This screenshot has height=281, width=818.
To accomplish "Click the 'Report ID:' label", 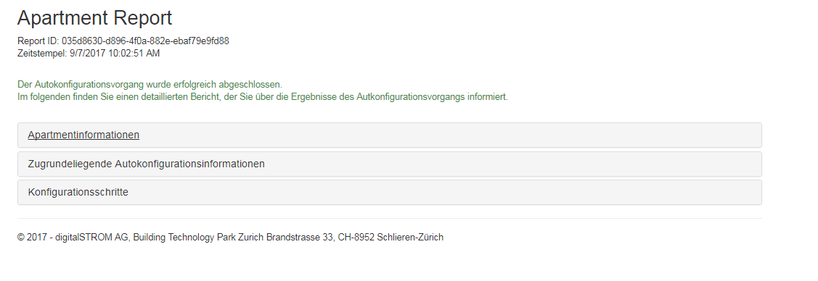I will (38, 41).
